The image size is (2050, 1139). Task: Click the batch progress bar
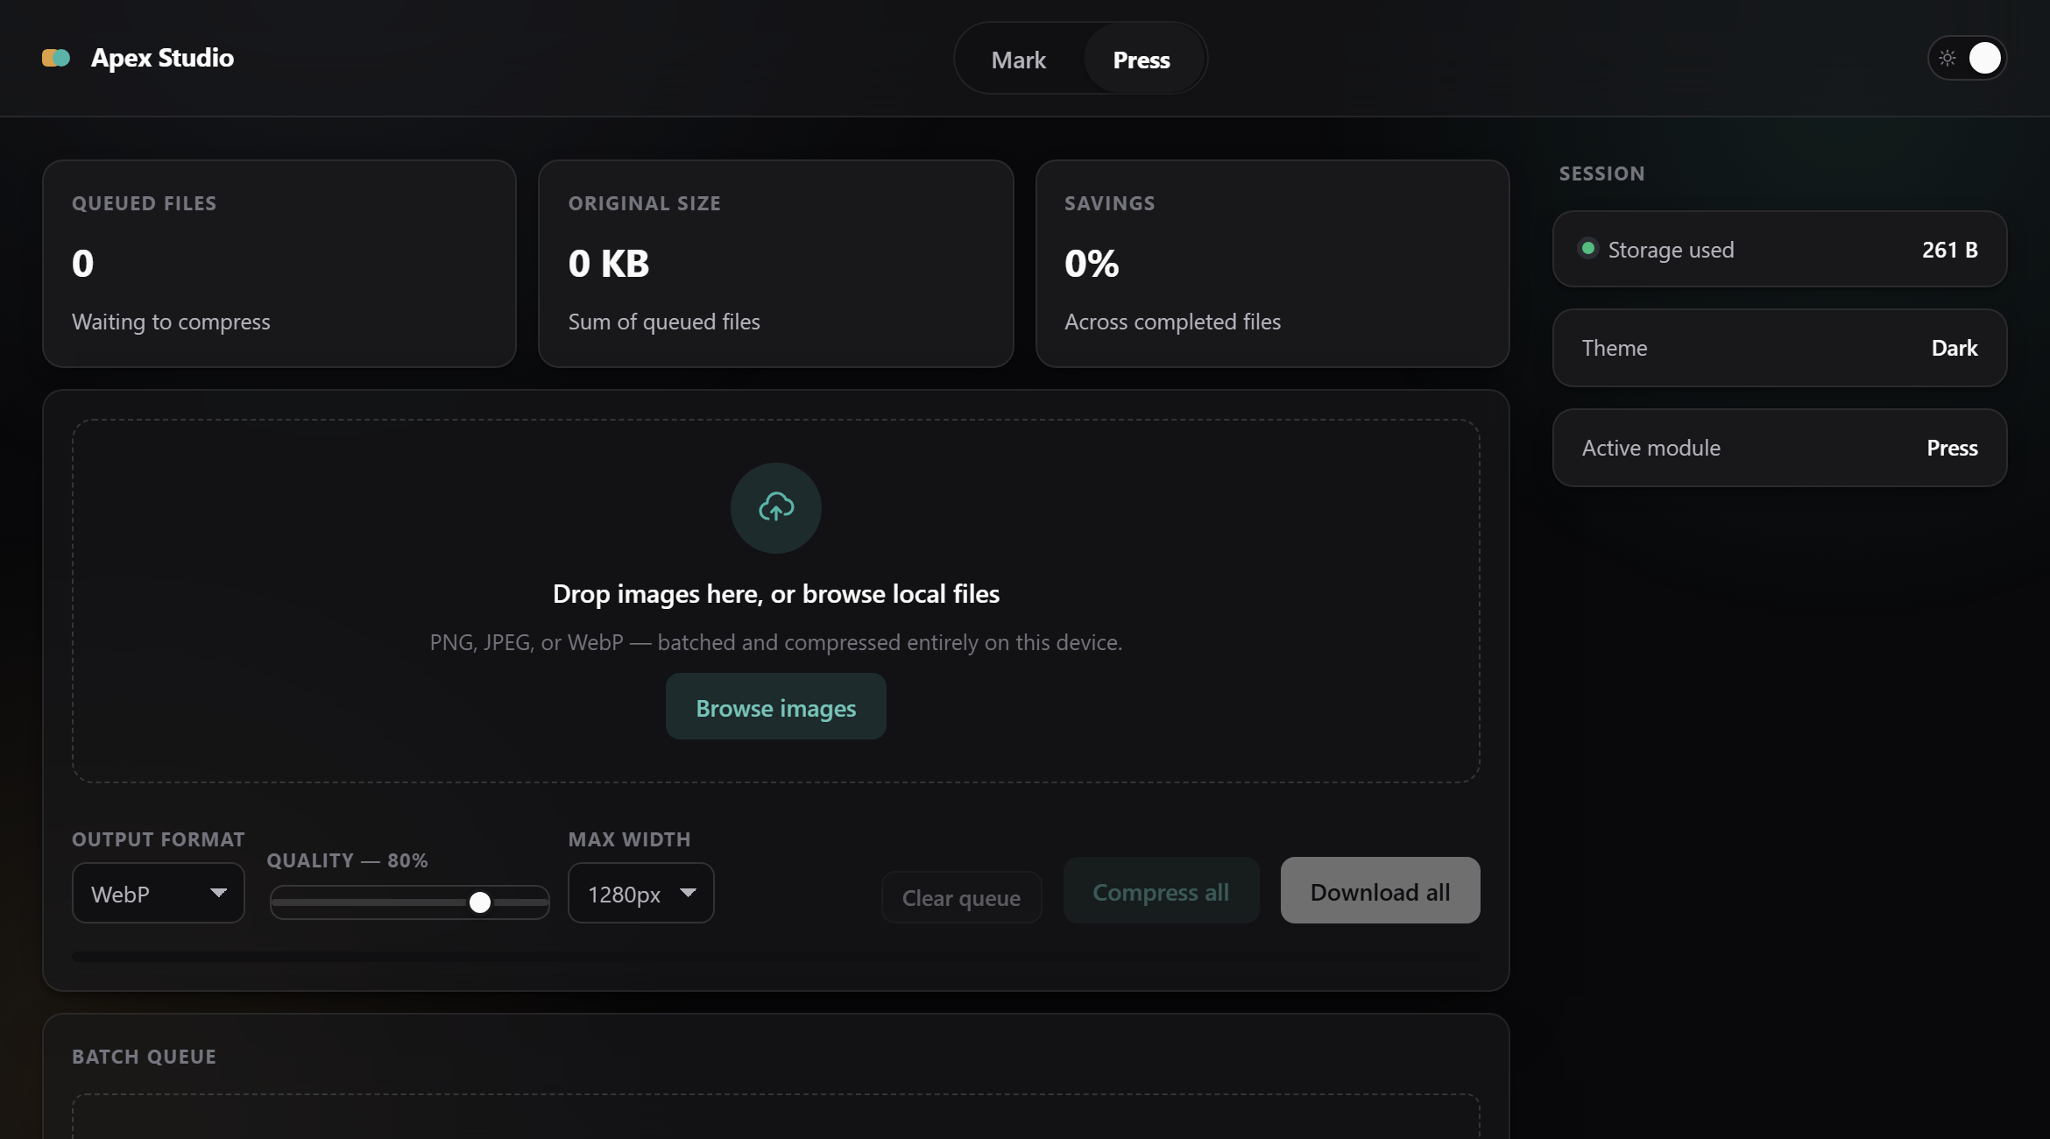point(776,957)
